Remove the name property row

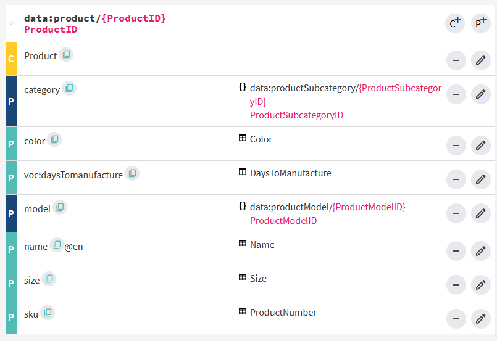pos(456,251)
